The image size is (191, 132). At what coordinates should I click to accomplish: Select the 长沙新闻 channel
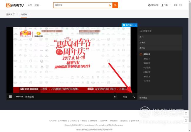click(x=147, y=68)
